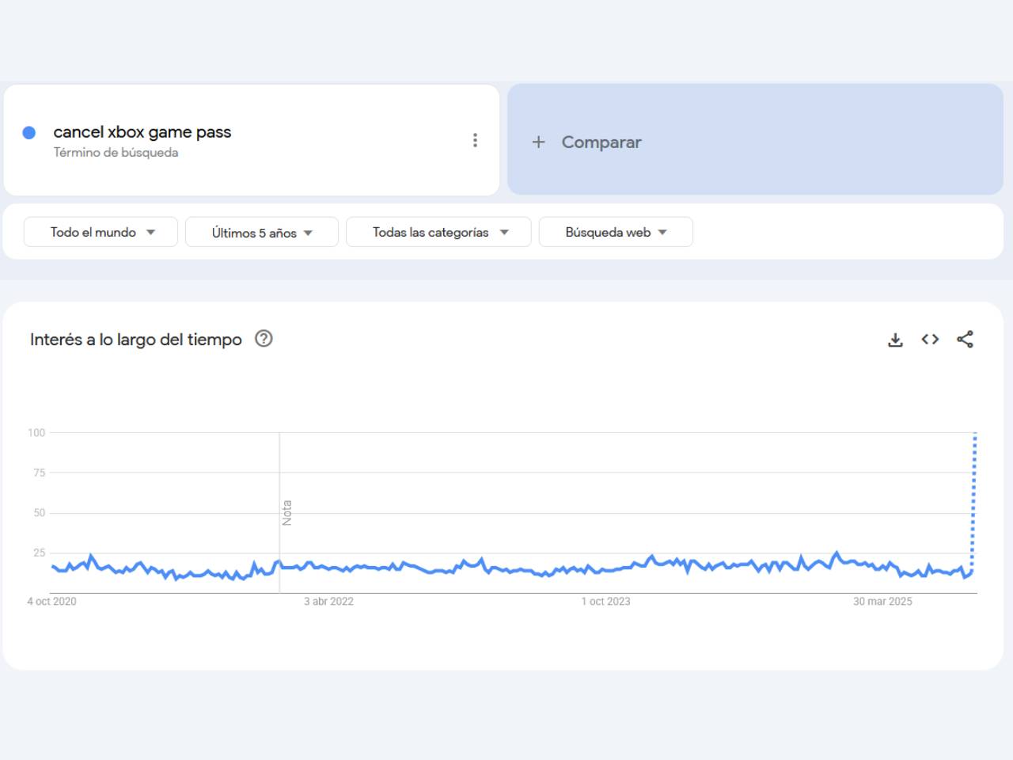Click the "30 mar 2025" axis date label
The width and height of the screenshot is (1013, 760).
pos(882,602)
